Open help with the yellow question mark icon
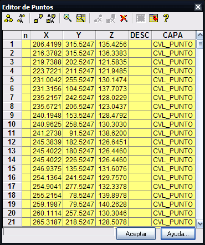 pos(166,18)
